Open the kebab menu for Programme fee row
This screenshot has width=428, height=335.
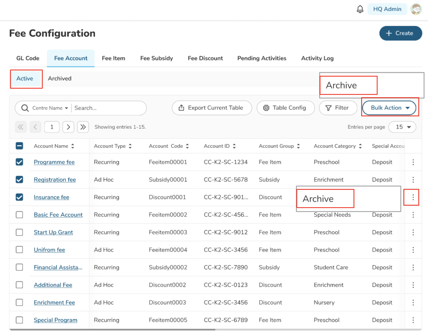[x=413, y=162]
